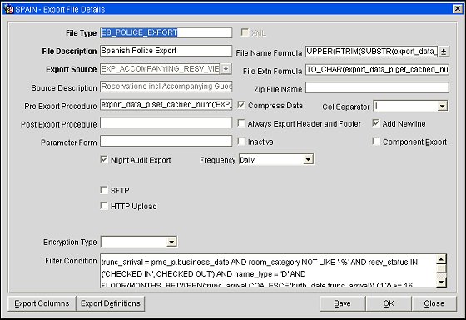Click the Source Description field

166,87
